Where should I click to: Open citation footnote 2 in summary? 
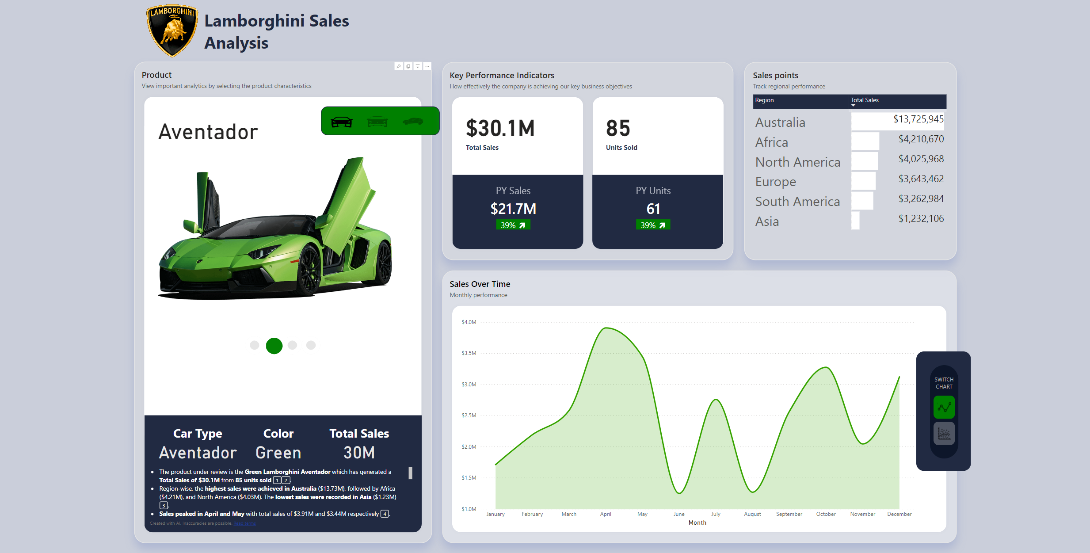pyautogui.click(x=286, y=480)
